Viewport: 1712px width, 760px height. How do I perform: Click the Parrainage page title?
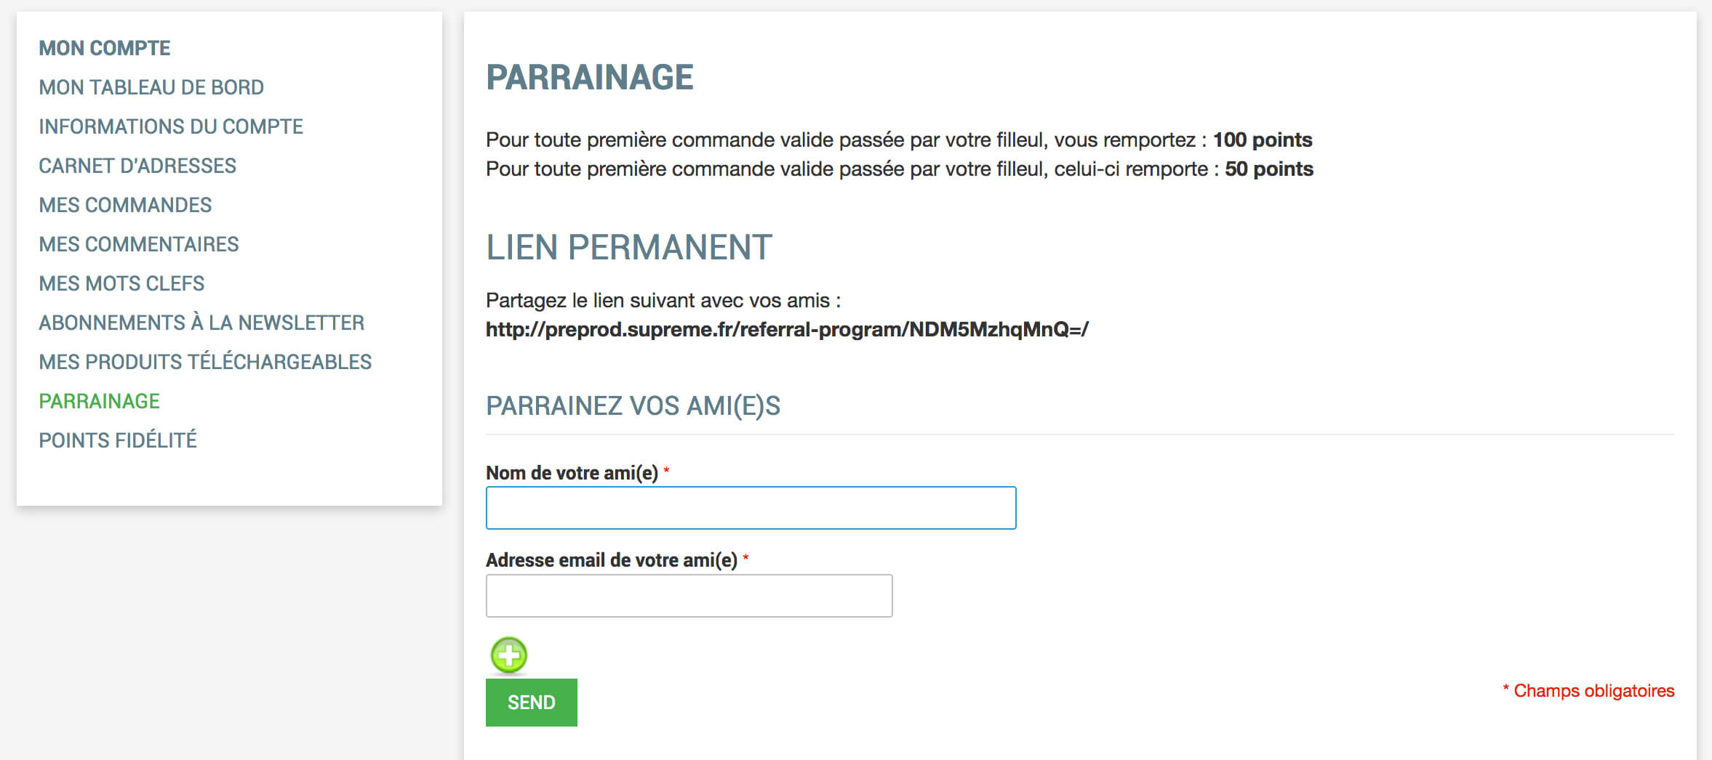590,77
